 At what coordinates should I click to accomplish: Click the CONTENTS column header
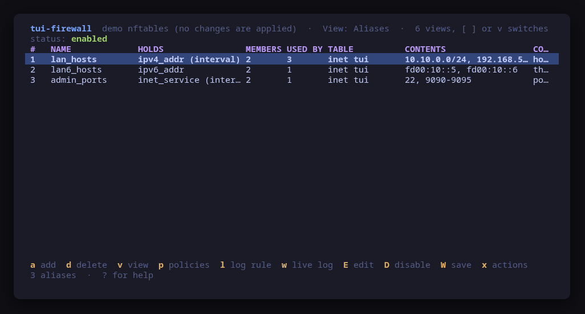[x=425, y=49]
